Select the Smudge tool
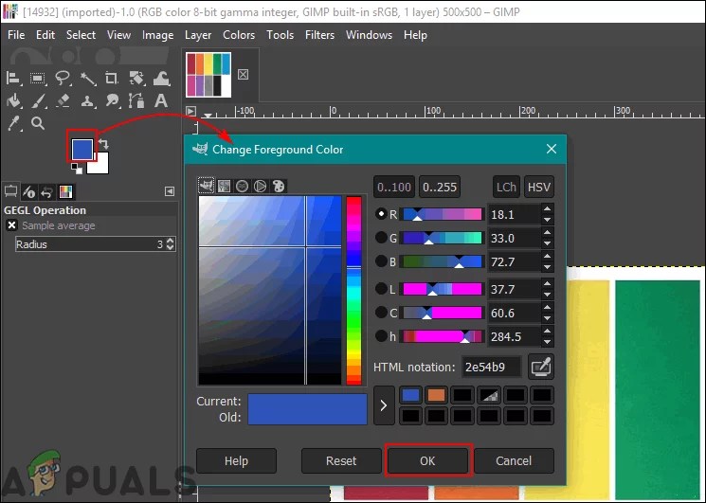Image resolution: width=706 pixels, height=503 pixels. click(112, 100)
